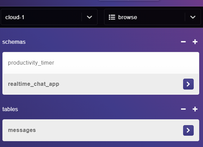Click the realtime_chat_app name text
Image resolution: width=203 pixels, height=147 pixels.
34,84
